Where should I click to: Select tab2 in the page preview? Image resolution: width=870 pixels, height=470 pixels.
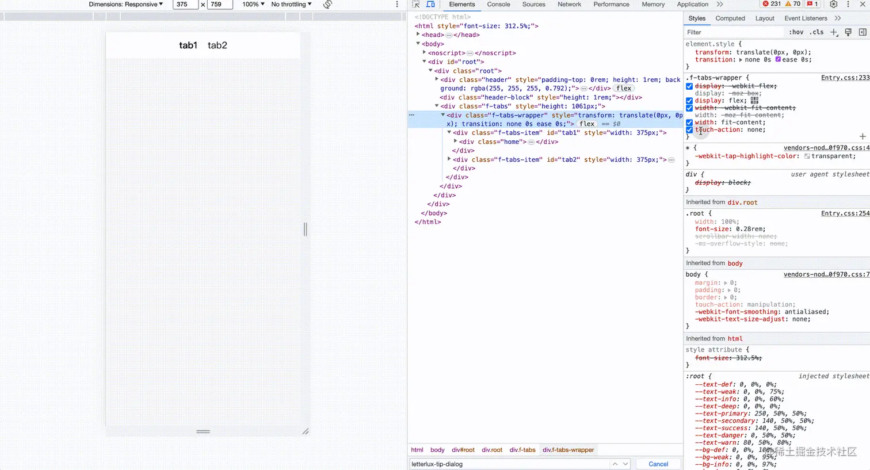217,45
